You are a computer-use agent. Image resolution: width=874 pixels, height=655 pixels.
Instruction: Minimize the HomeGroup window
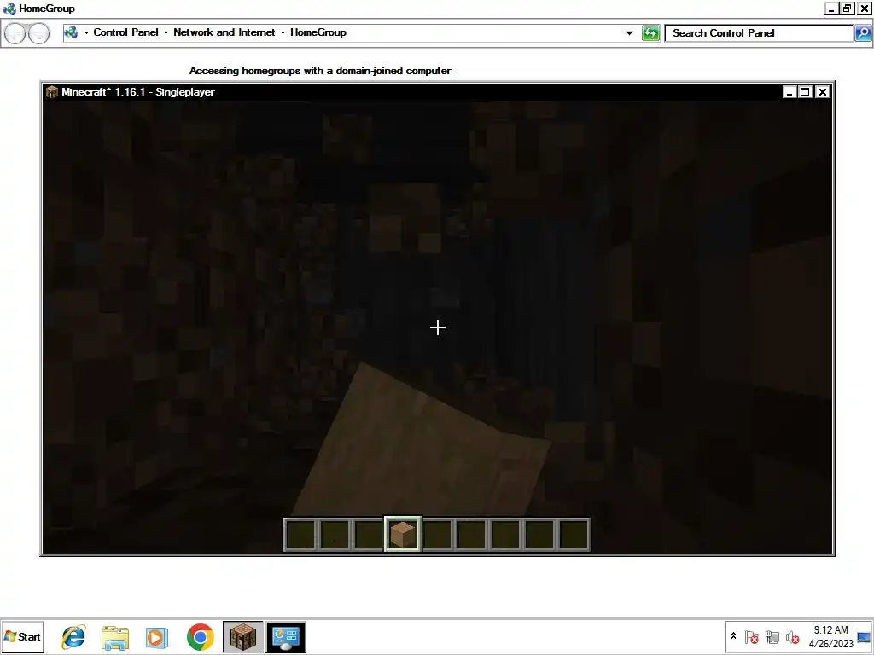(831, 9)
